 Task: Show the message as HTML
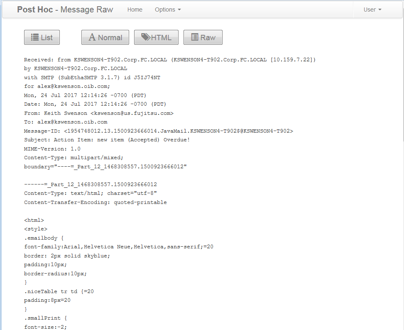pyautogui.click(x=156, y=37)
